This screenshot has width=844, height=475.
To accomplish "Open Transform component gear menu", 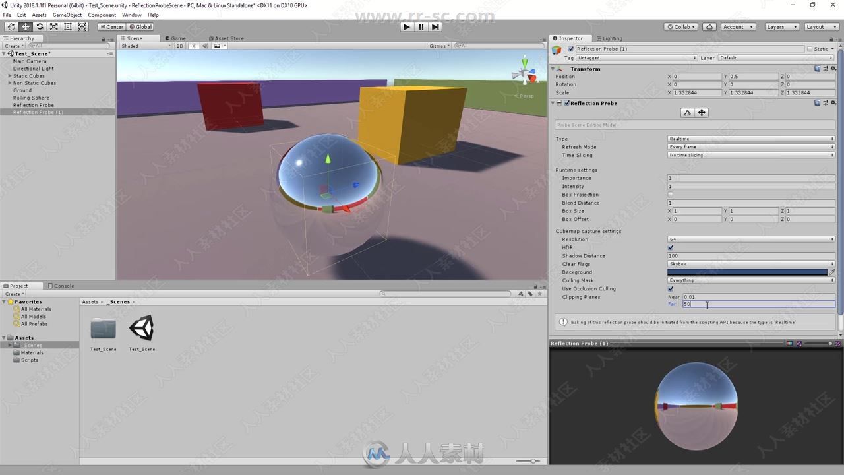I will pos(832,68).
